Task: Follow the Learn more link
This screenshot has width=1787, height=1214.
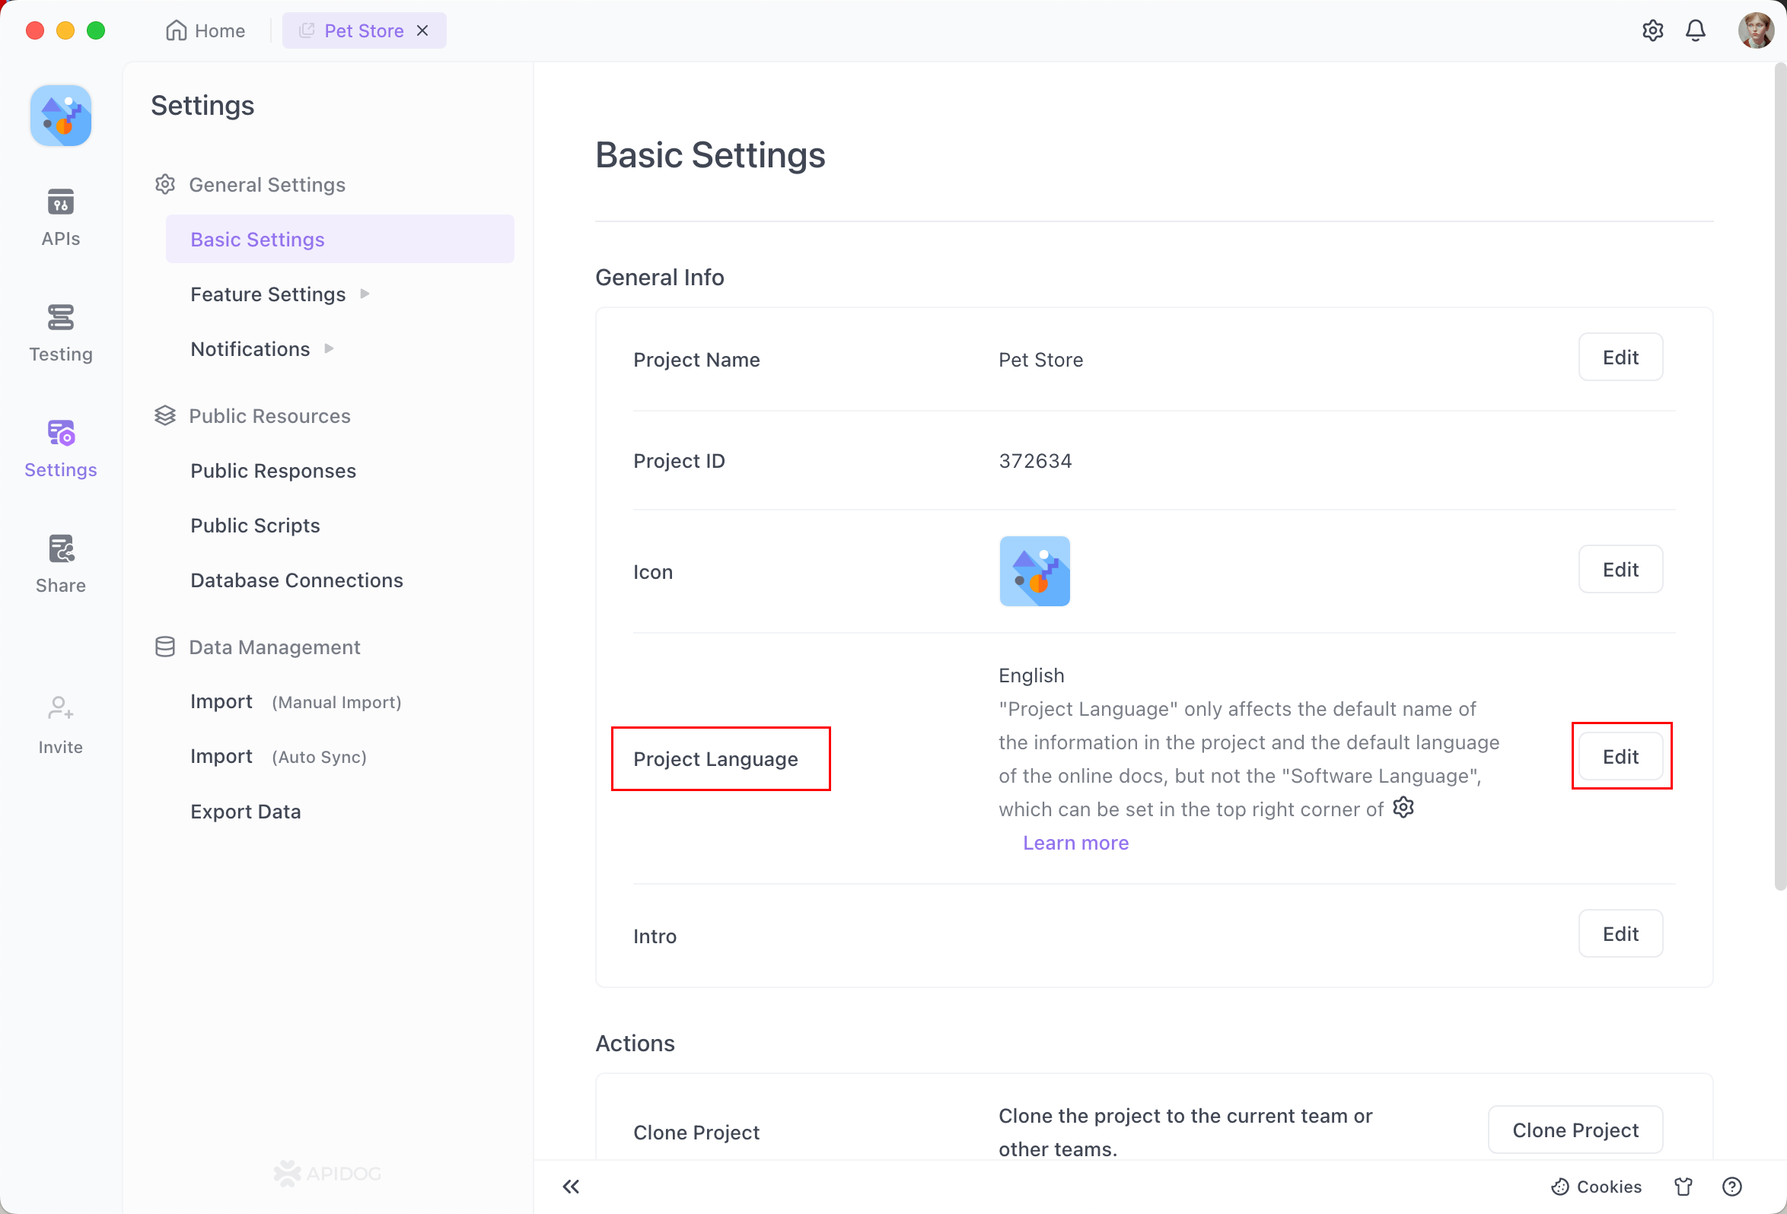Action: point(1075,843)
